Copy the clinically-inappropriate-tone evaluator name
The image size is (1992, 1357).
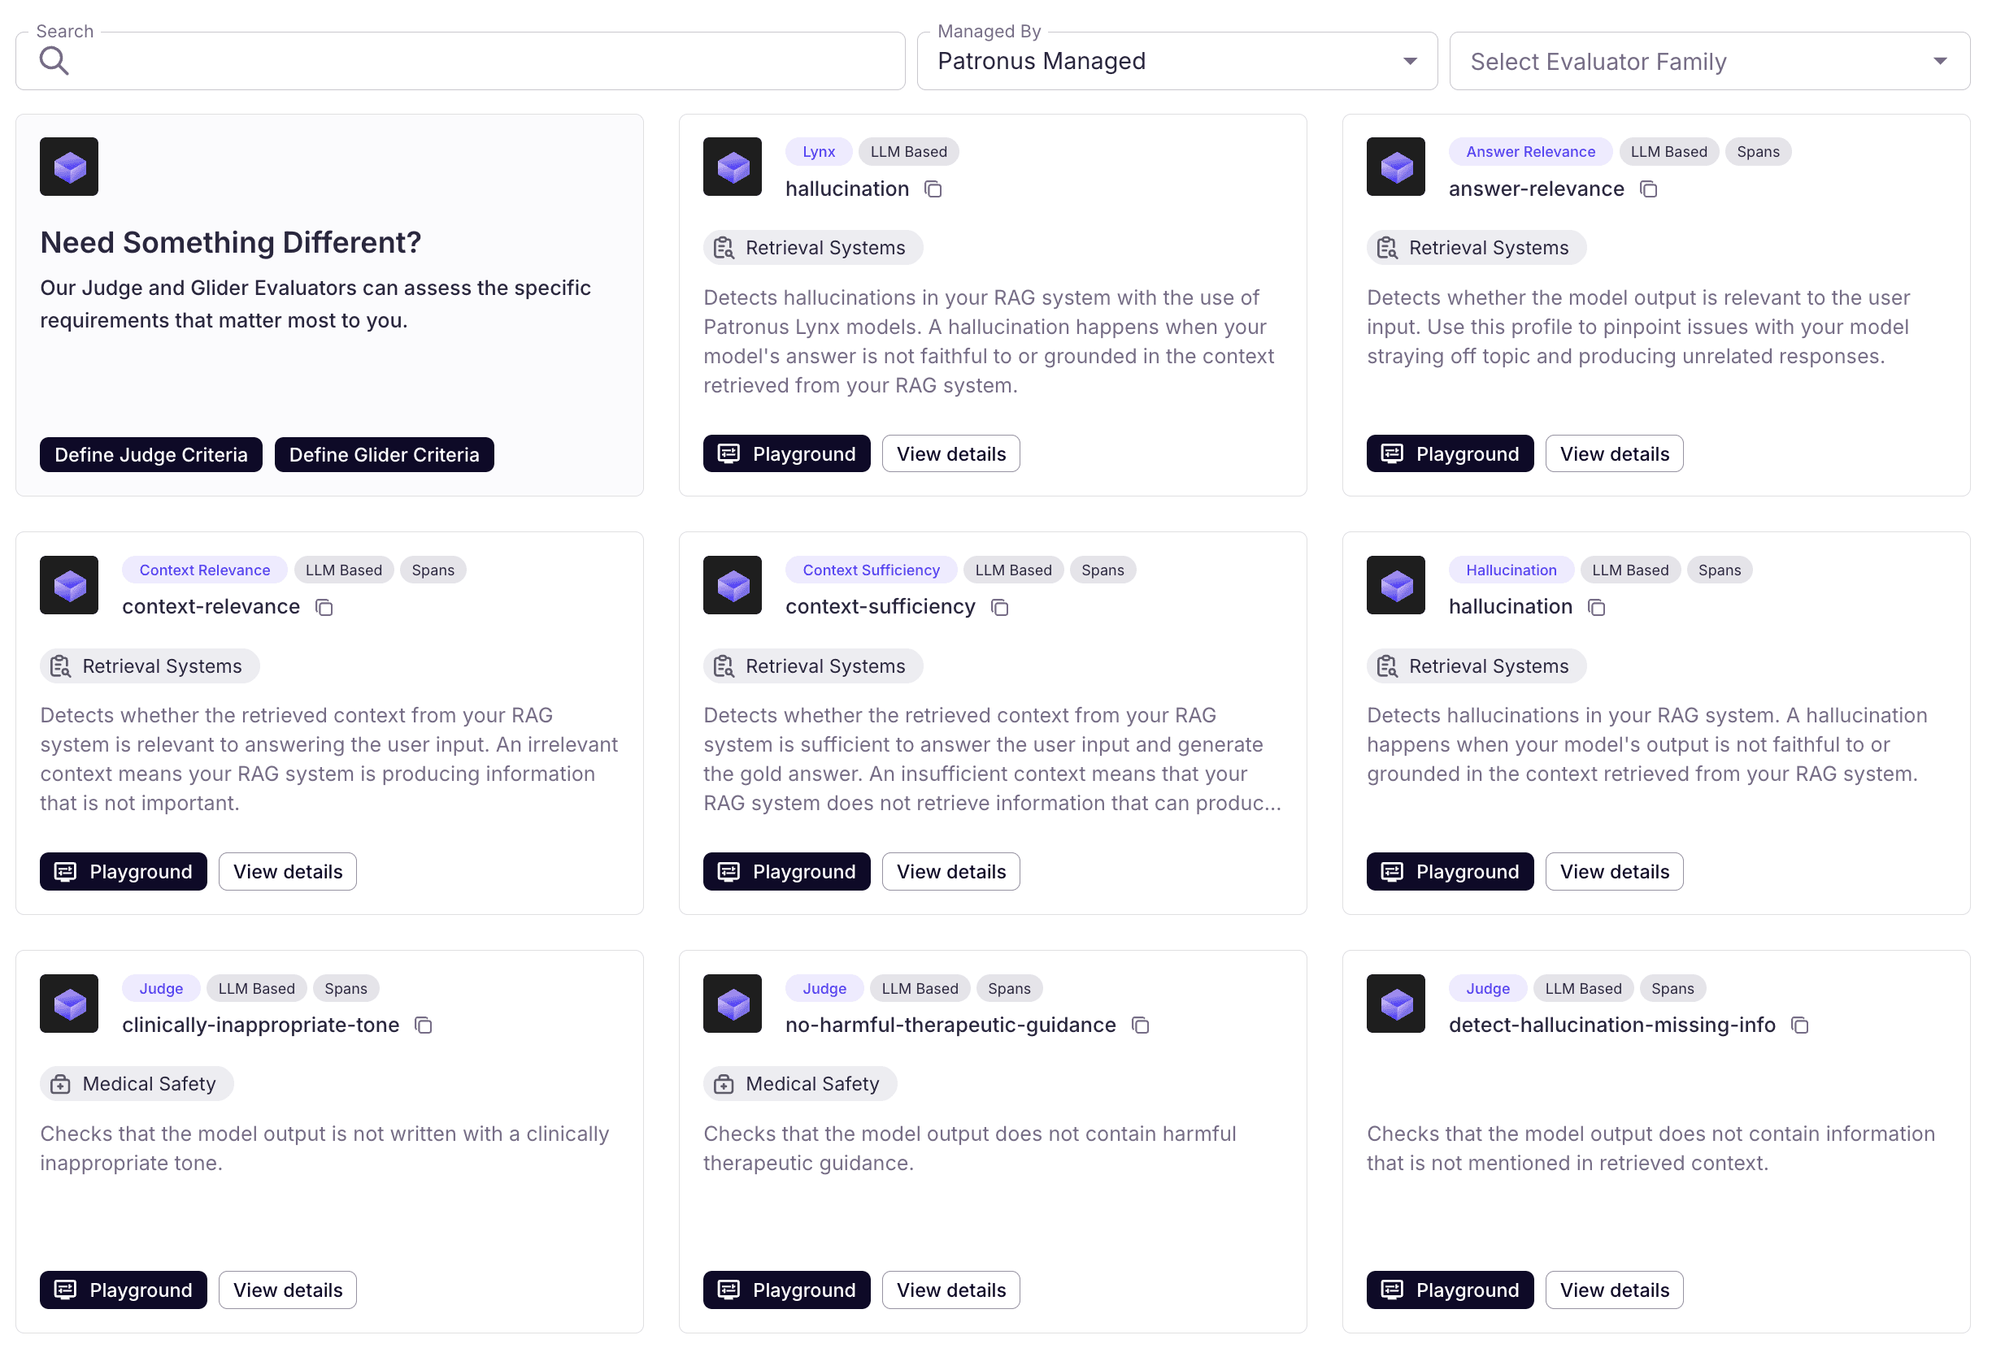(x=424, y=1025)
